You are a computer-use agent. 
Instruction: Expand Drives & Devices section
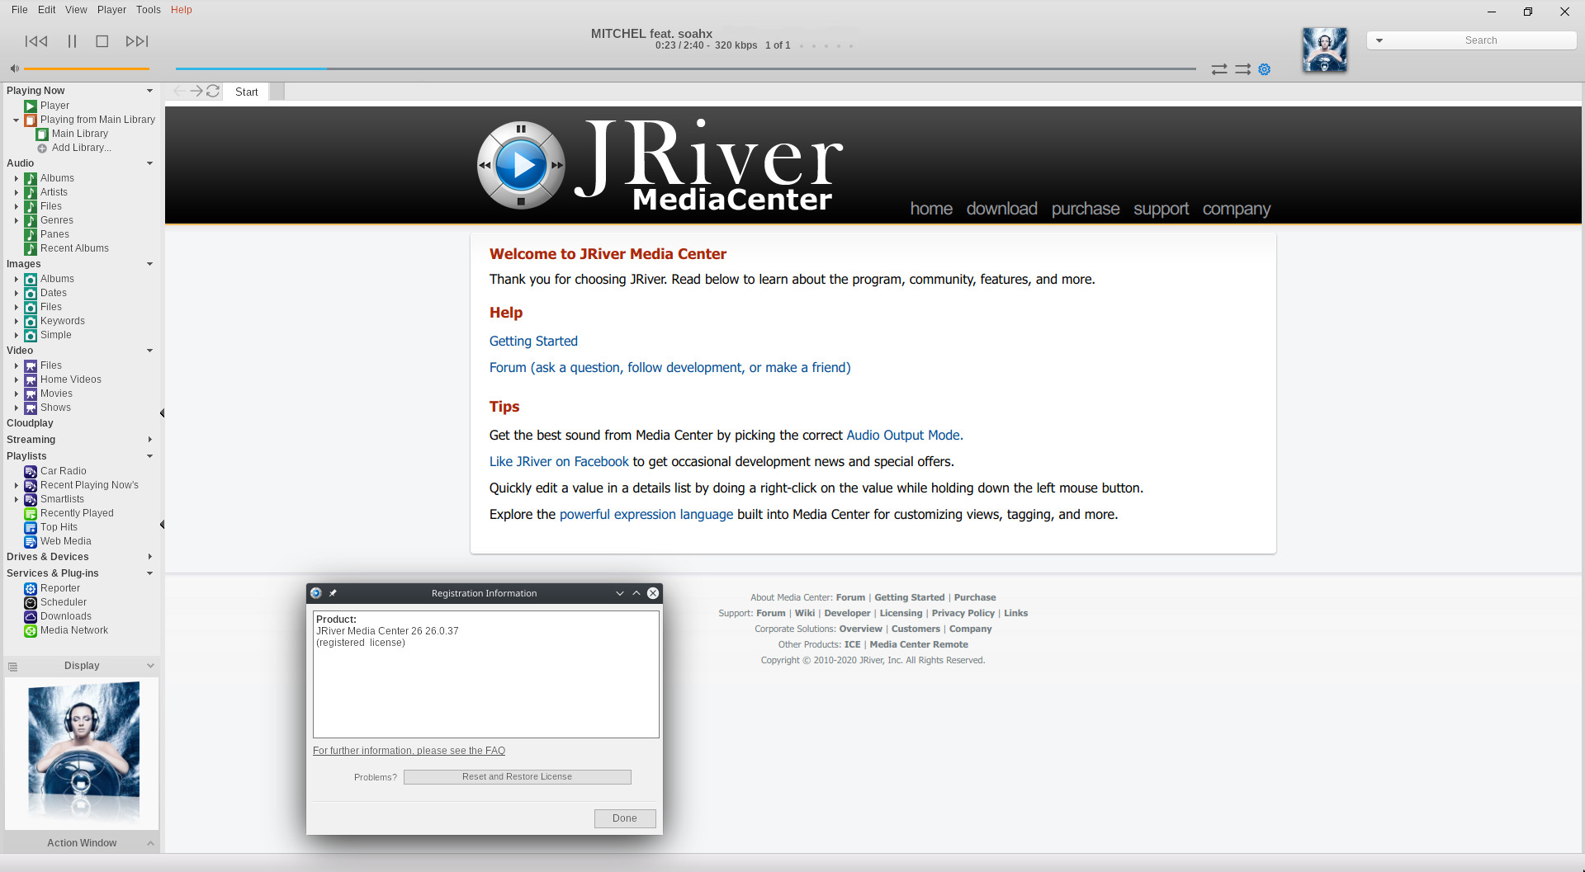click(x=149, y=557)
